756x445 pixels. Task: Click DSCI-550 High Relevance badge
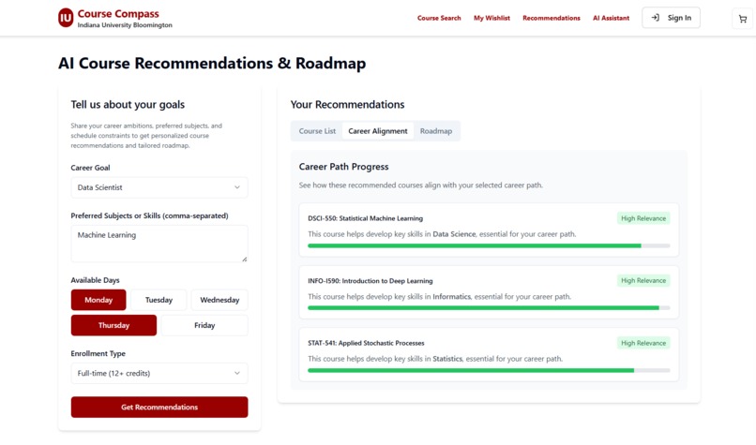point(643,218)
